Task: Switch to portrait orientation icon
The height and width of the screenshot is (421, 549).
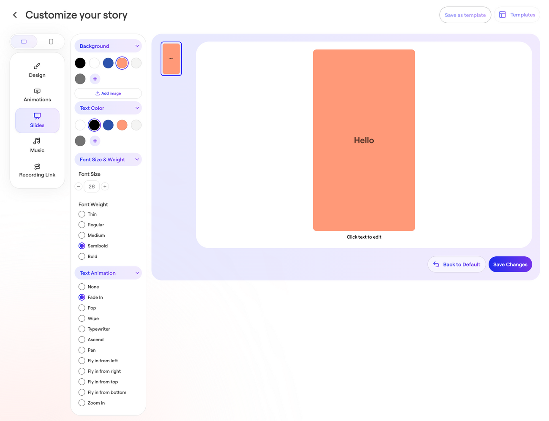Action: pos(51,41)
